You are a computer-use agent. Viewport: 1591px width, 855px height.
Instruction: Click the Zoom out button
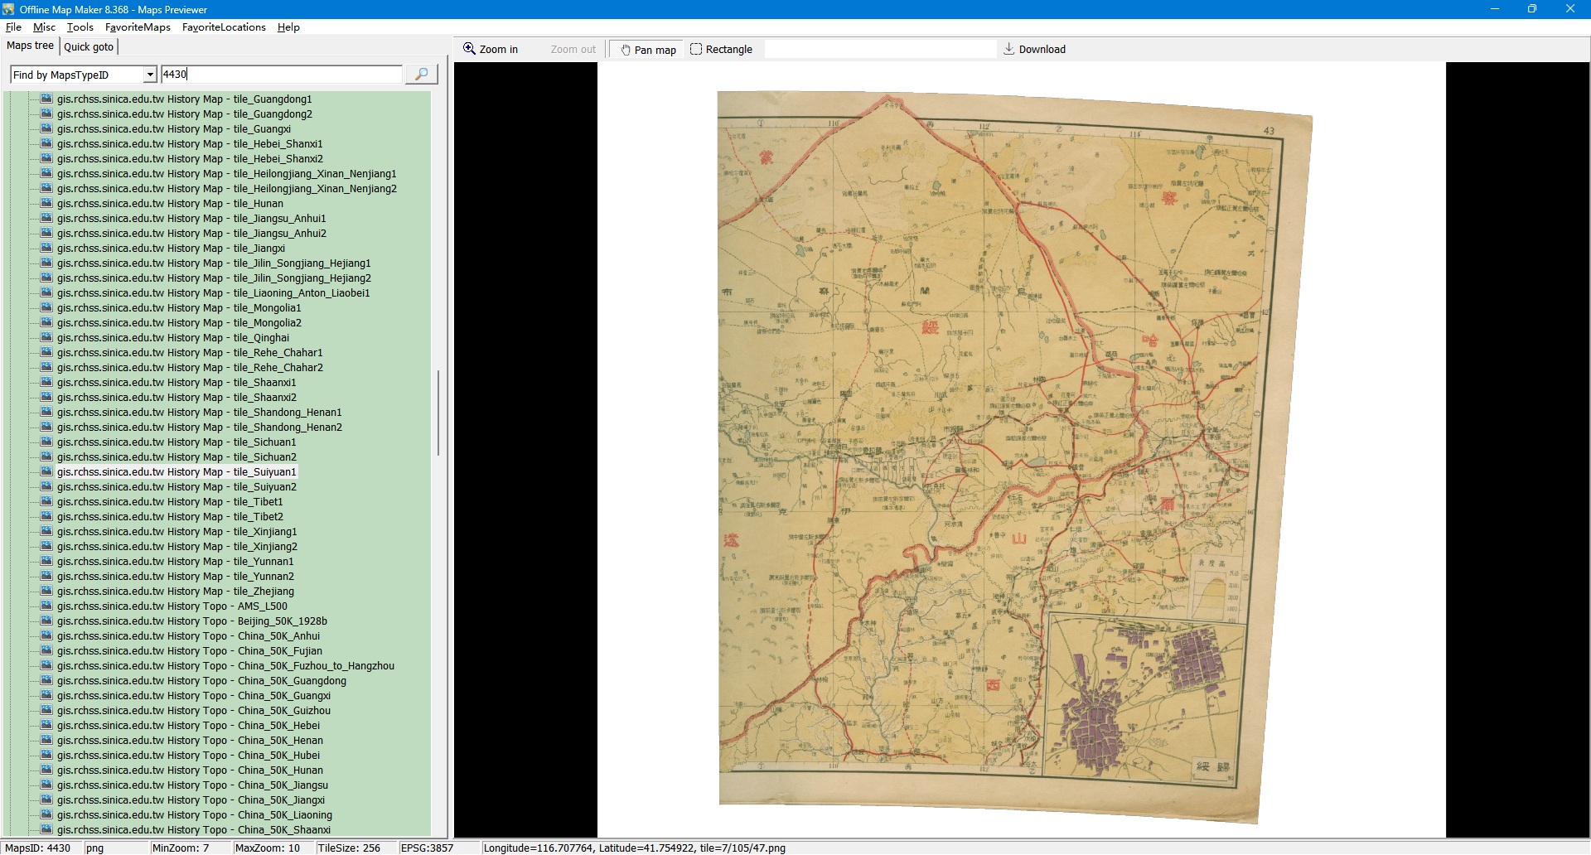click(x=573, y=50)
